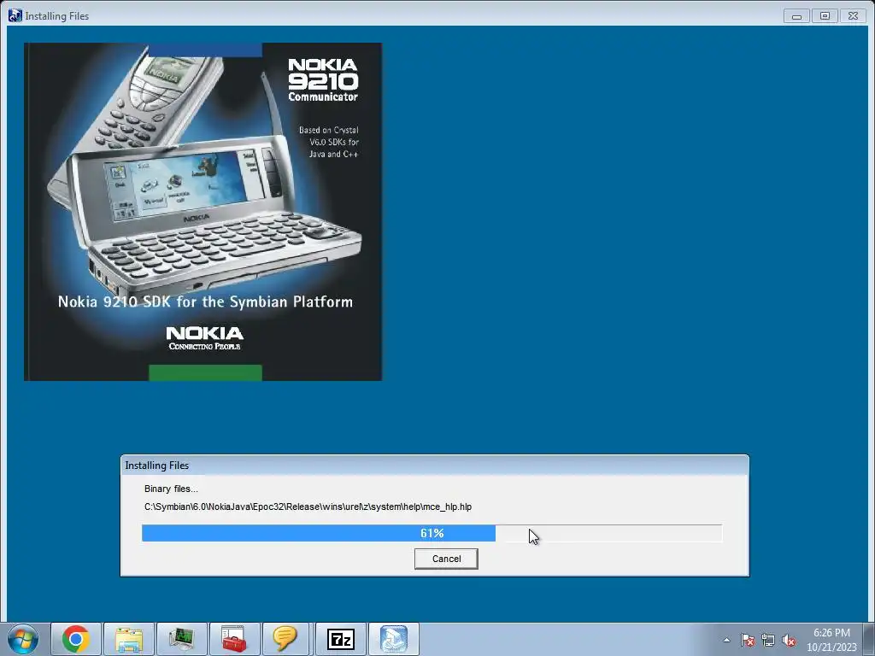Close the Installing Files window
Image resolution: width=875 pixels, height=656 pixels.
tap(853, 16)
